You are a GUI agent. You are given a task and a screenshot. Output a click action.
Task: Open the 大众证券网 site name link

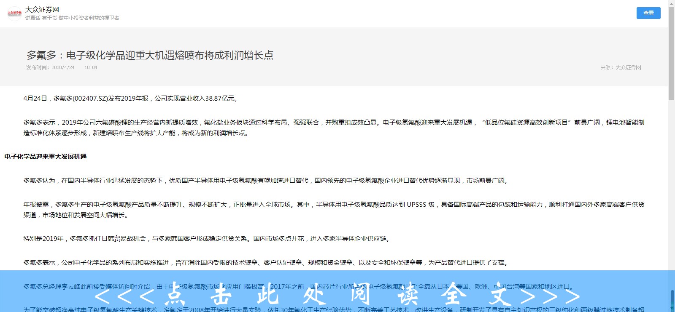[42, 9]
